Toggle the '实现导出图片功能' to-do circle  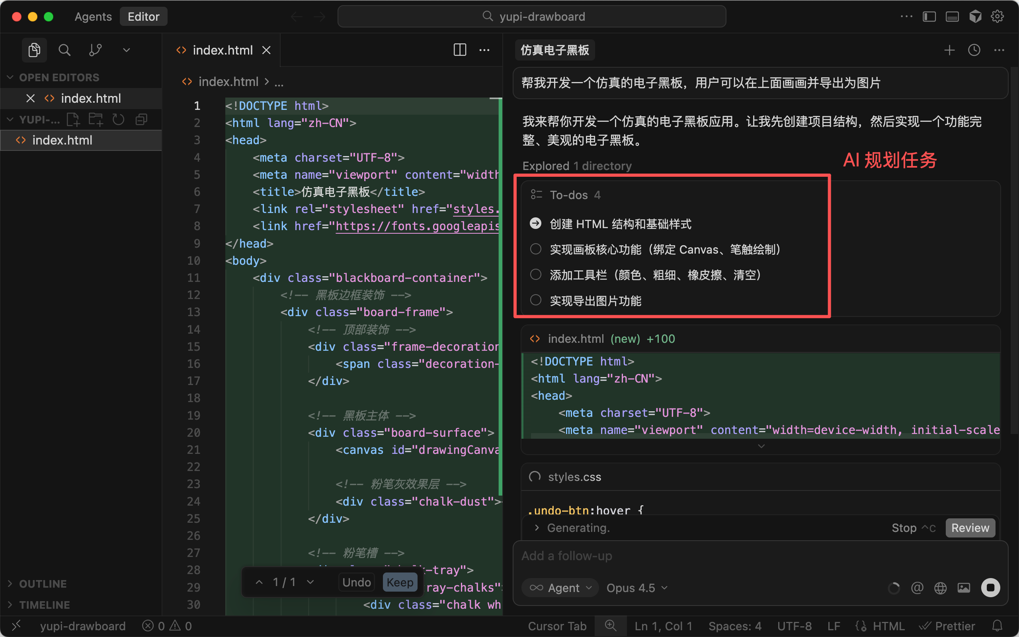pos(536,300)
